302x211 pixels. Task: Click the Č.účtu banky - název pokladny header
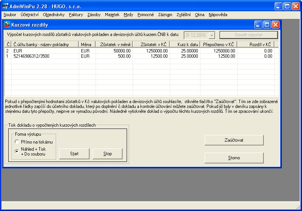(x=45, y=45)
